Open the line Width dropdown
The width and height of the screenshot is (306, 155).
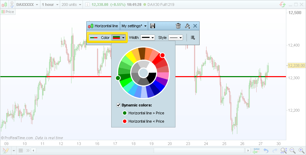tap(147, 38)
